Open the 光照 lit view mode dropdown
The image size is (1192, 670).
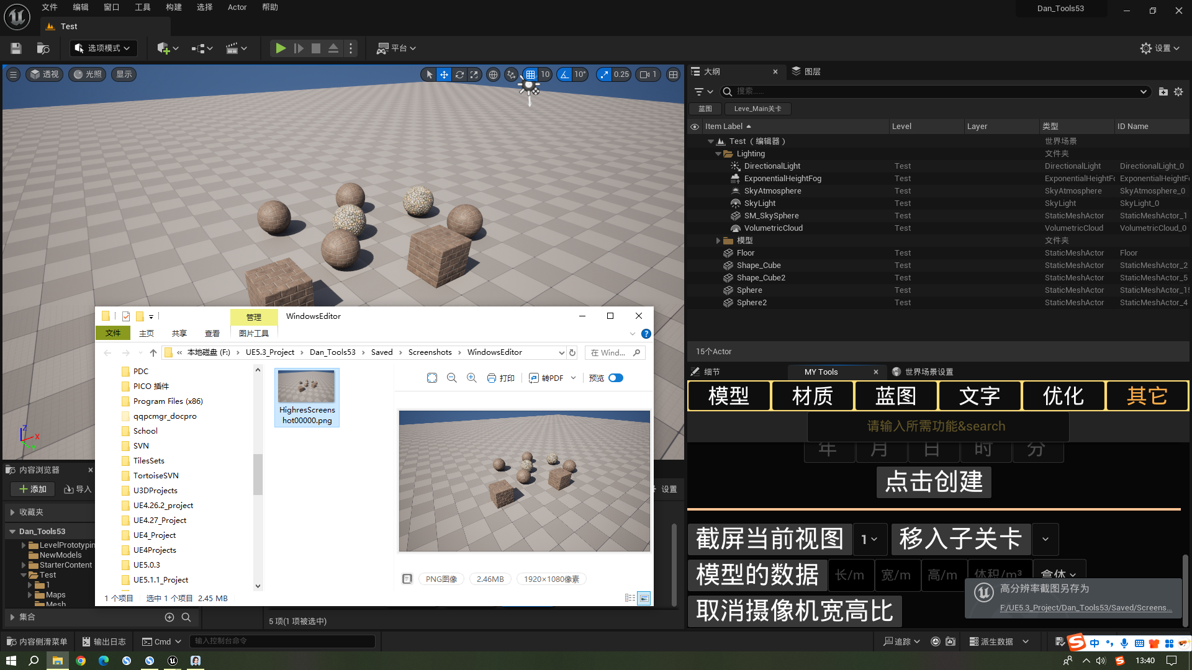[x=88, y=74]
